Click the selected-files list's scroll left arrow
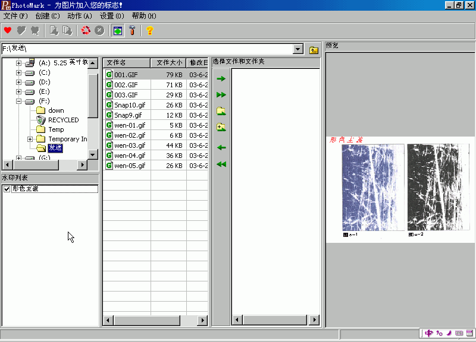Viewport: 476px width, 342px height. tap(237, 319)
